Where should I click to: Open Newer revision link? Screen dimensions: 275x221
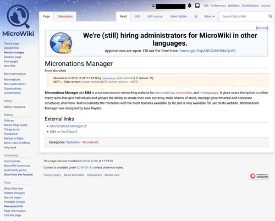[120, 82]
